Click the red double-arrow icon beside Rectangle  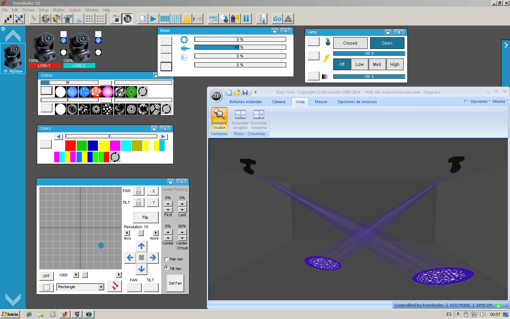coord(115,286)
